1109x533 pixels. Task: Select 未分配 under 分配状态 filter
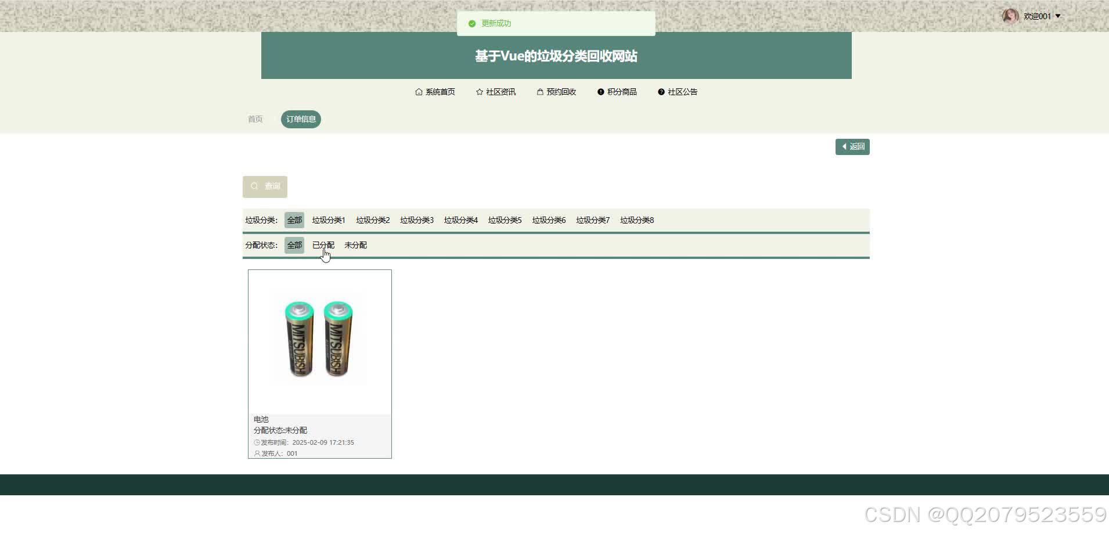(x=355, y=244)
